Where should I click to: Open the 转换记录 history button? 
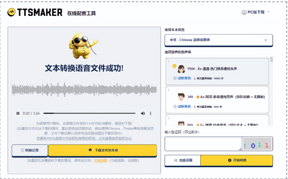click(x=30, y=150)
